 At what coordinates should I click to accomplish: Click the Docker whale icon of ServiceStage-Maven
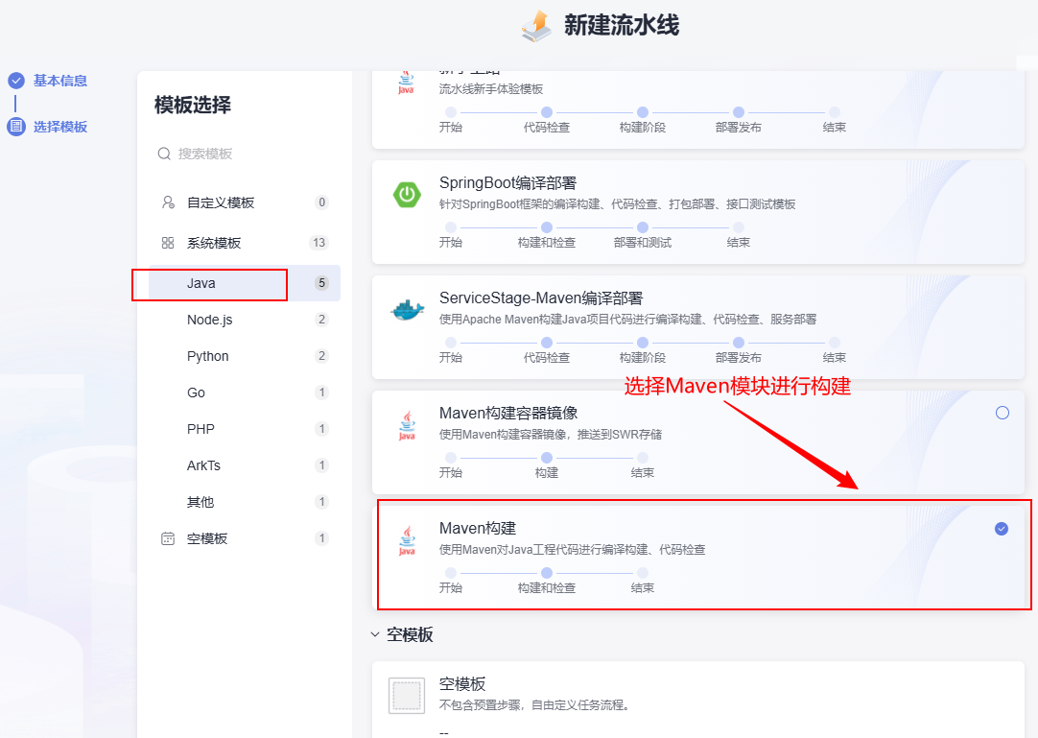point(407,309)
